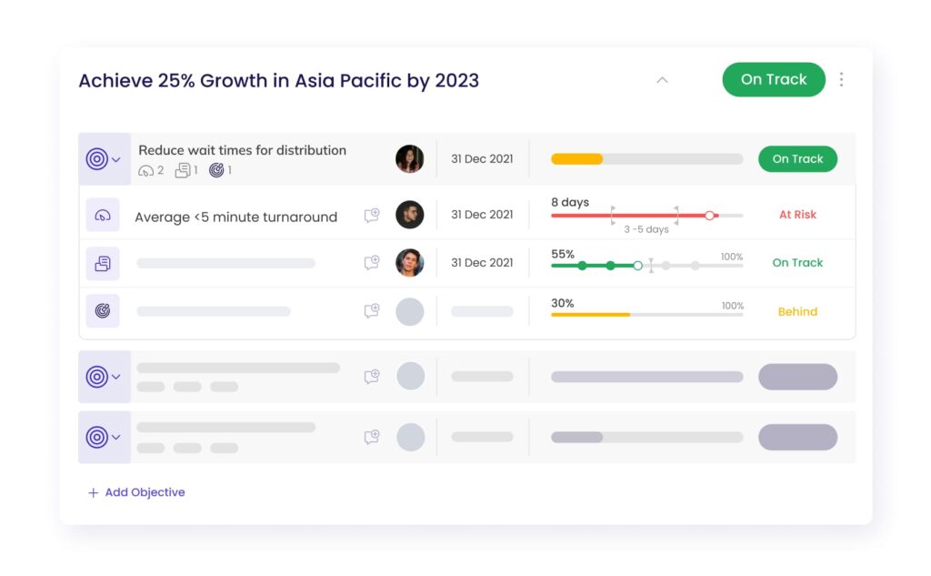Viewport: 931px width, 576px height.
Task: Add comment on the last collapsed objective
Action: pyautogui.click(x=372, y=437)
